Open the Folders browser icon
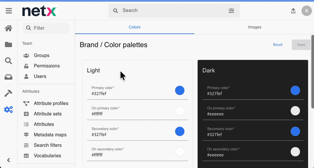Screen dimensions: 314x168 point(8,45)
